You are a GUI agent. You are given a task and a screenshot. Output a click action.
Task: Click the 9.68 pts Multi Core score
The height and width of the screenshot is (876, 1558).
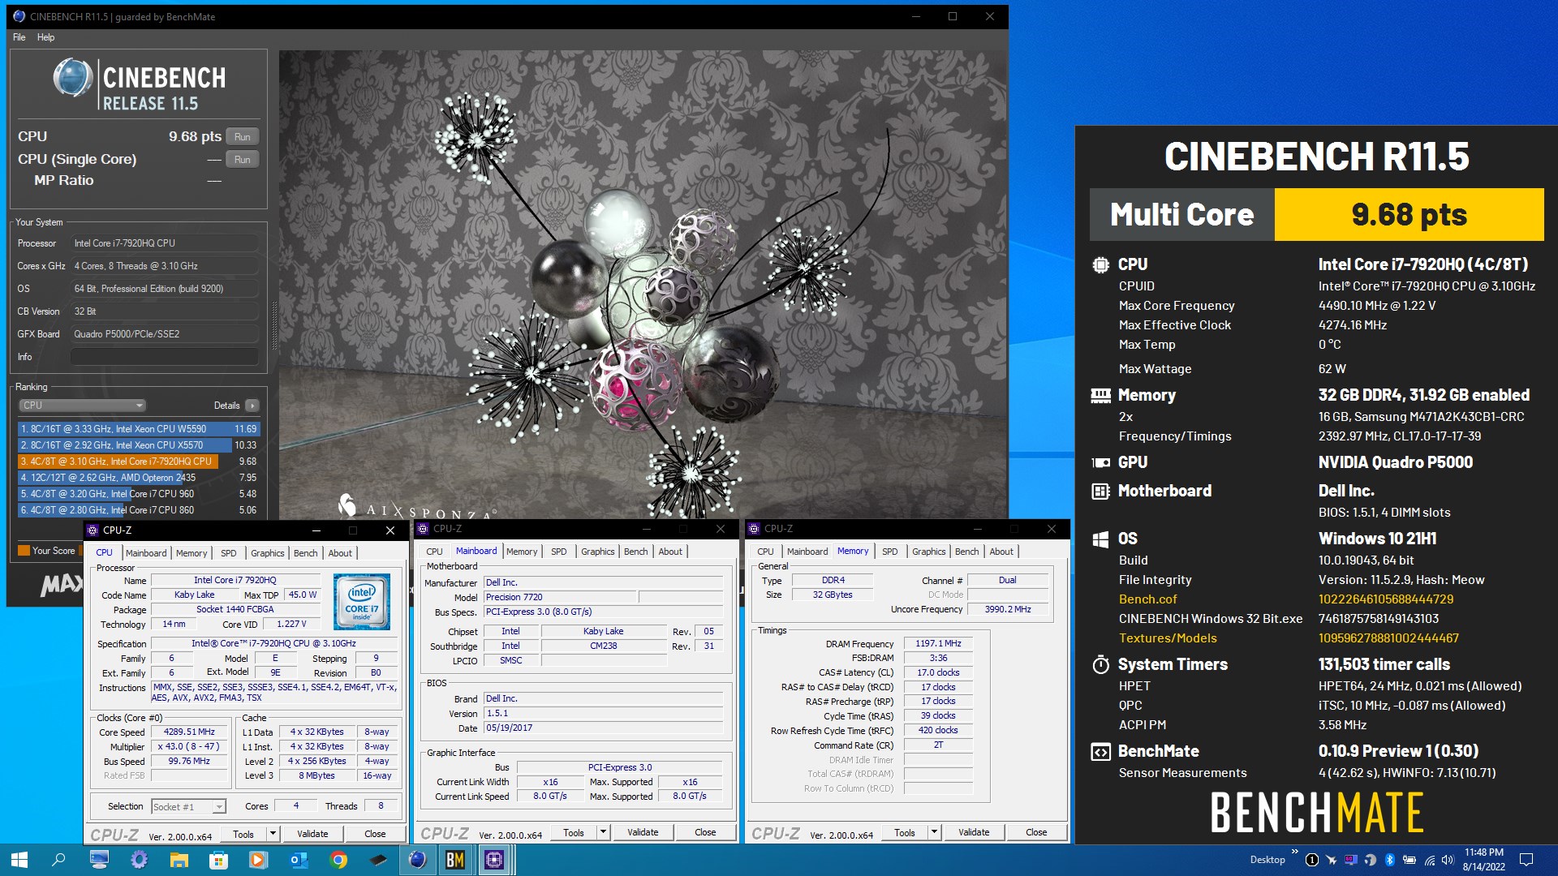(x=1409, y=215)
